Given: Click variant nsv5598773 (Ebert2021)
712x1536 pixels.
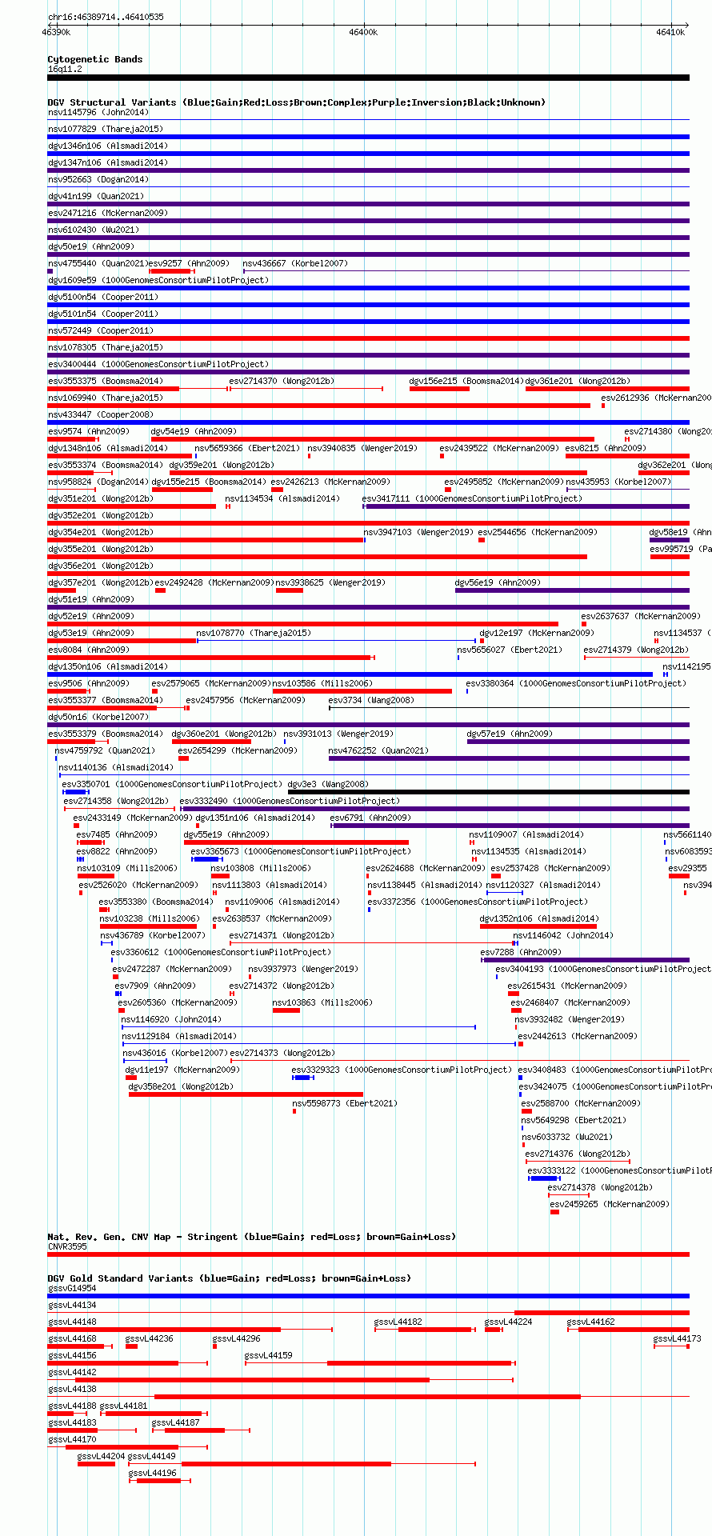Looking at the screenshot, I should point(344,1103).
